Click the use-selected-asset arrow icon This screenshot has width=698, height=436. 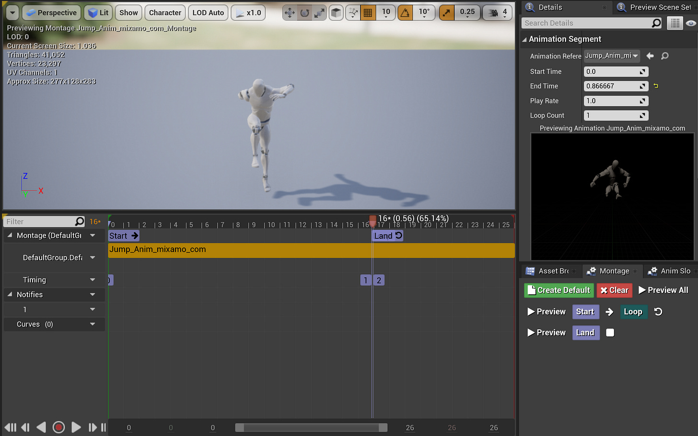click(x=650, y=56)
